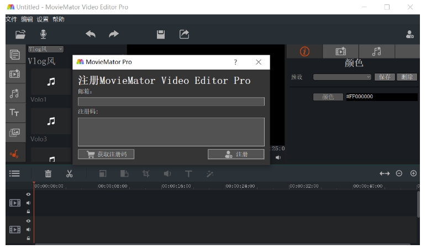
Task: Click the 邮箱 email input field
Action: coord(171,102)
